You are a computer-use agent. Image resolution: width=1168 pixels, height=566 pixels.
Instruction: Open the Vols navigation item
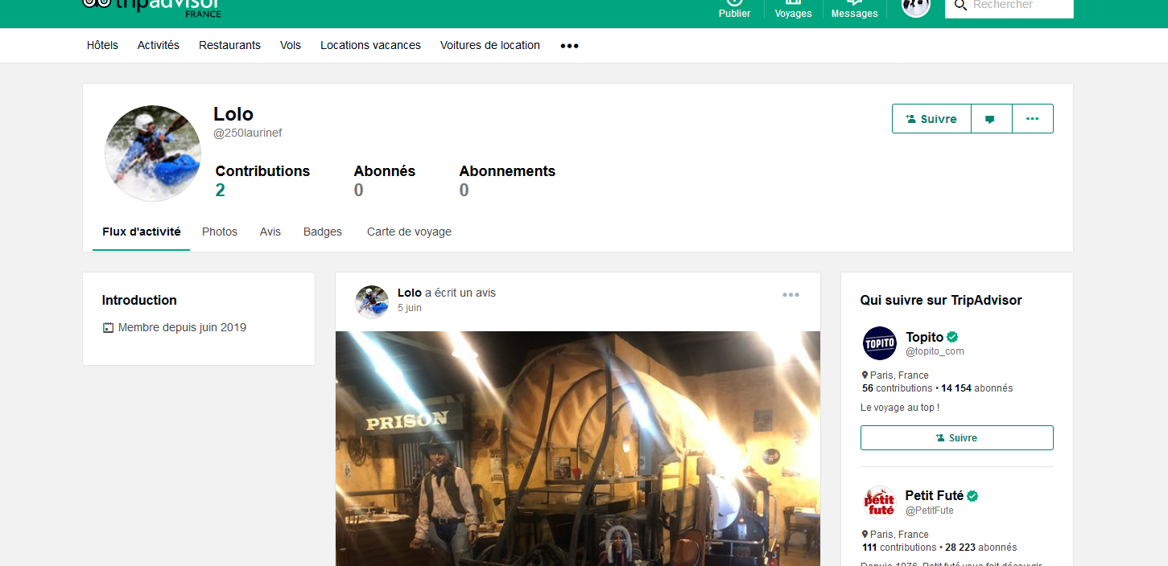pyautogui.click(x=291, y=45)
